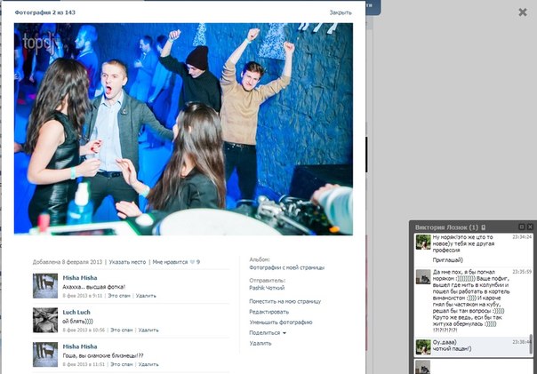
Task: Click the 'Закрыть' link above the photo
Action: [x=340, y=12]
